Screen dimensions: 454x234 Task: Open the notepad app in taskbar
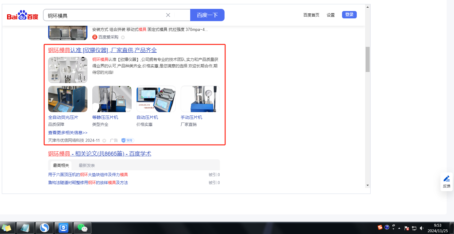tap(25, 228)
